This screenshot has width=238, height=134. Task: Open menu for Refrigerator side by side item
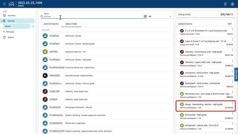pos(232,124)
